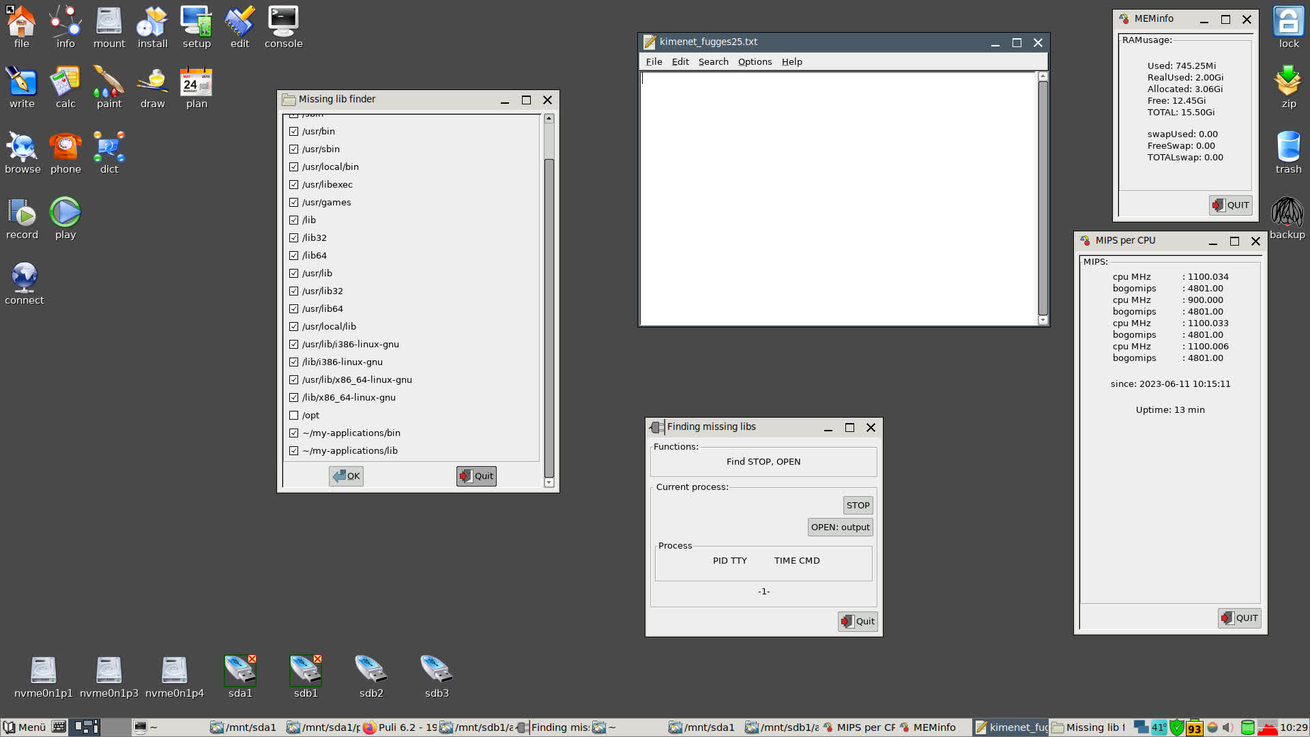Click the lock screen desktop icon
The width and height of the screenshot is (1310, 737).
tap(1288, 27)
